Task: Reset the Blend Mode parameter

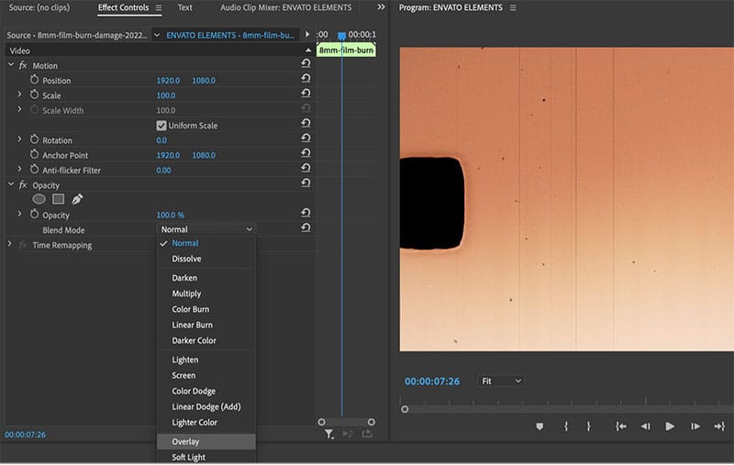Action: pyautogui.click(x=306, y=227)
